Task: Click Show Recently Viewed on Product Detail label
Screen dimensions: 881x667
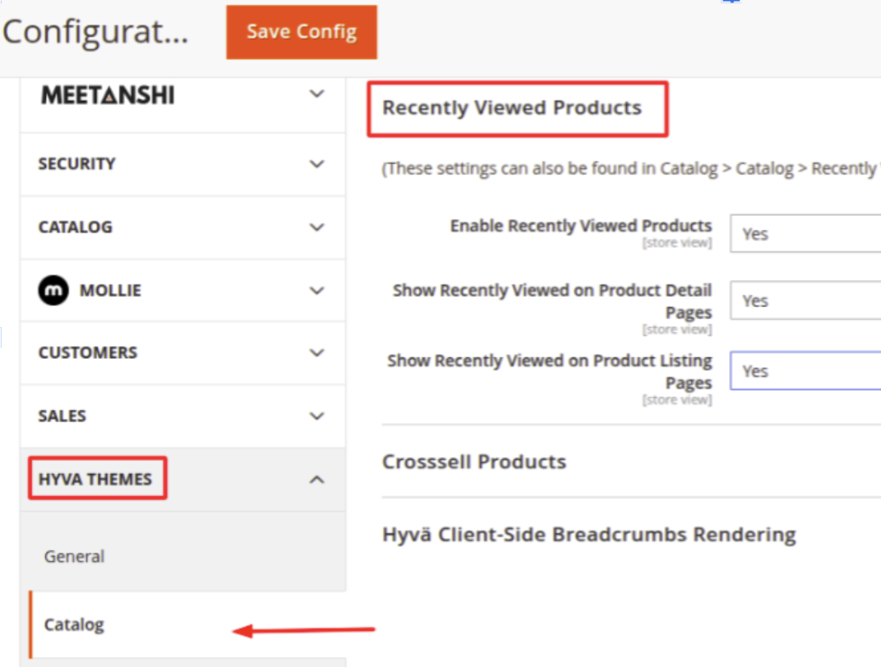Action: pyautogui.click(x=552, y=301)
